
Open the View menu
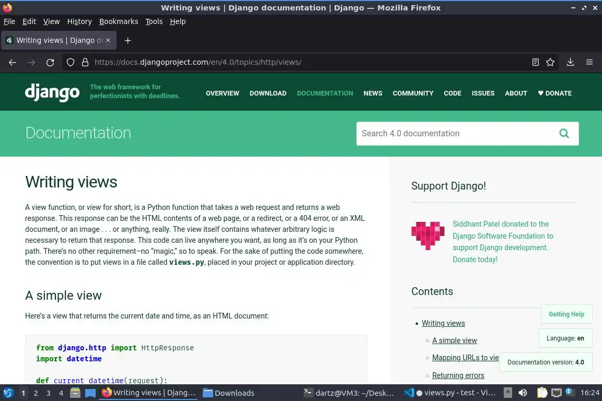(51, 21)
